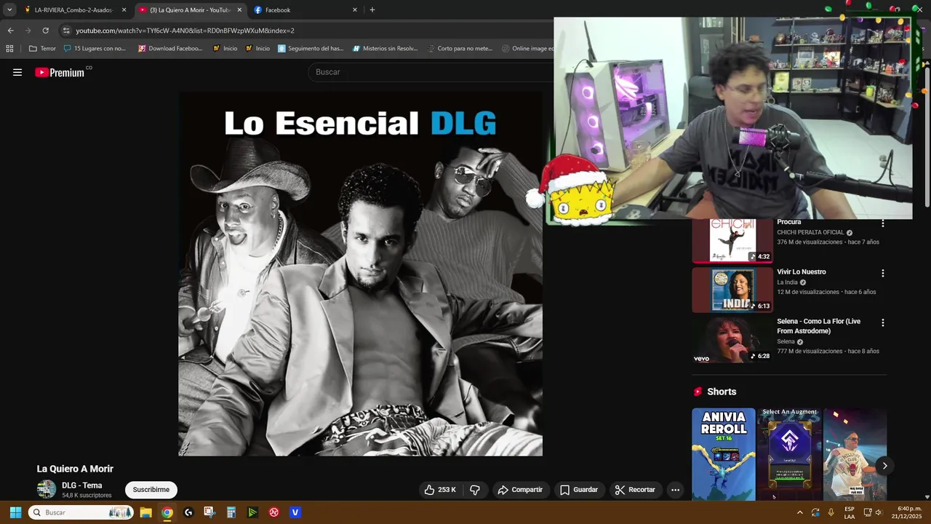Switch to the Facebook tab
The image size is (931, 524).
click(305, 10)
